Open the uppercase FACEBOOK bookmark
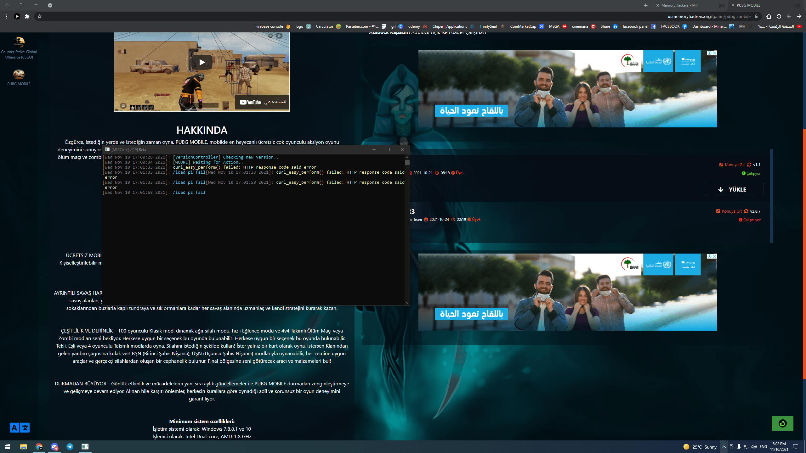The image size is (806, 453). 674,26
